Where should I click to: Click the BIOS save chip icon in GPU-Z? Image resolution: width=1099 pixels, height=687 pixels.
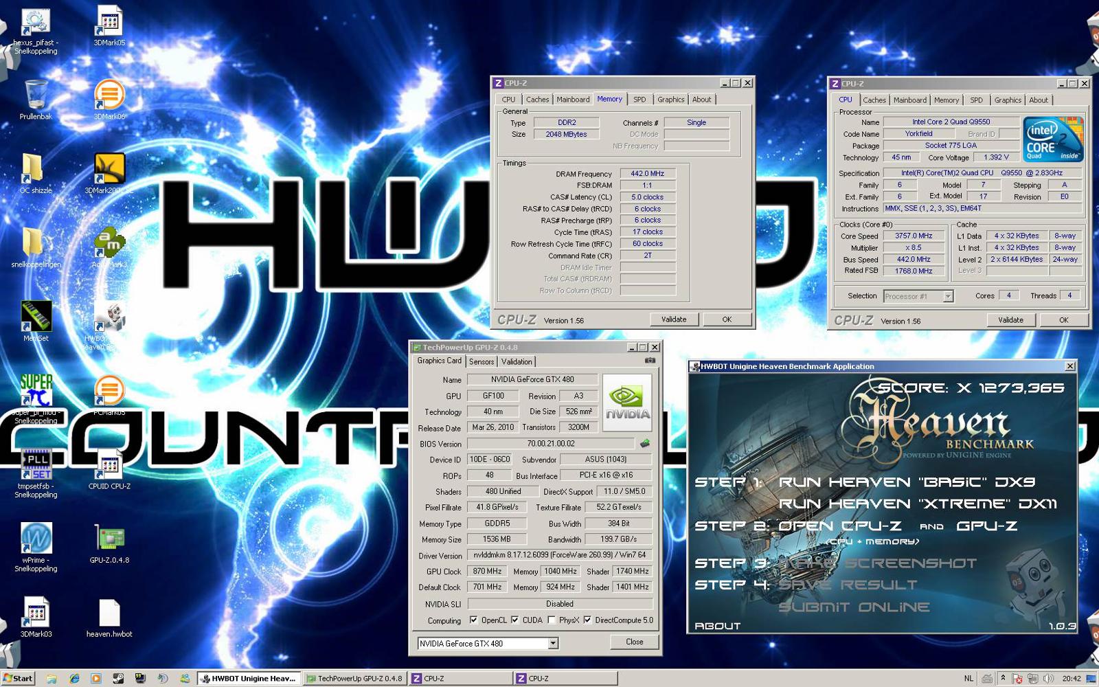644,443
